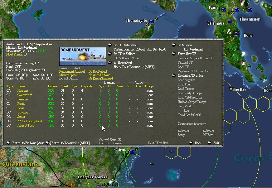Select Set Mission option

185,45
